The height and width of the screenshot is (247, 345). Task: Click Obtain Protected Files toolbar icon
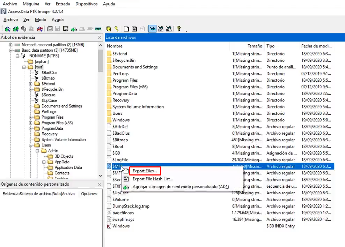[109, 29]
